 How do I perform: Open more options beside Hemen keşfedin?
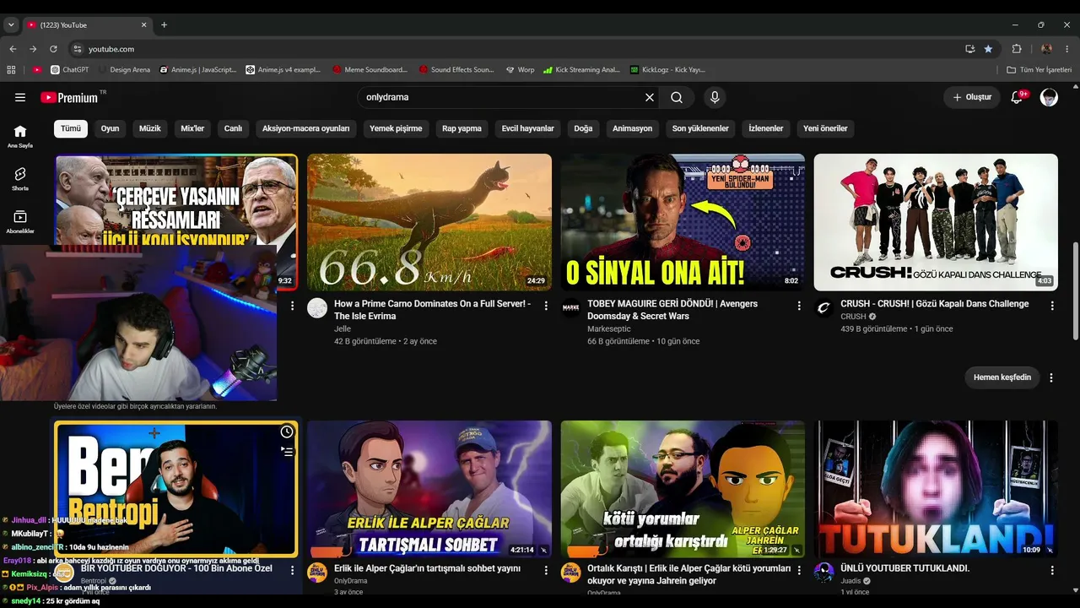(1051, 377)
